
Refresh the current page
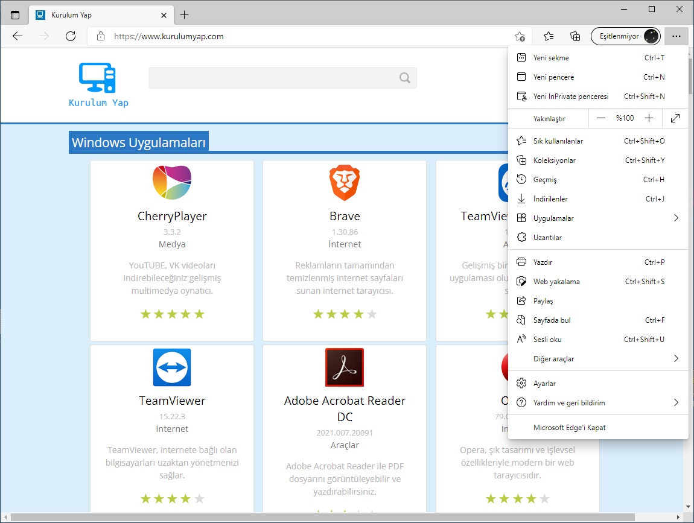coord(71,36)
